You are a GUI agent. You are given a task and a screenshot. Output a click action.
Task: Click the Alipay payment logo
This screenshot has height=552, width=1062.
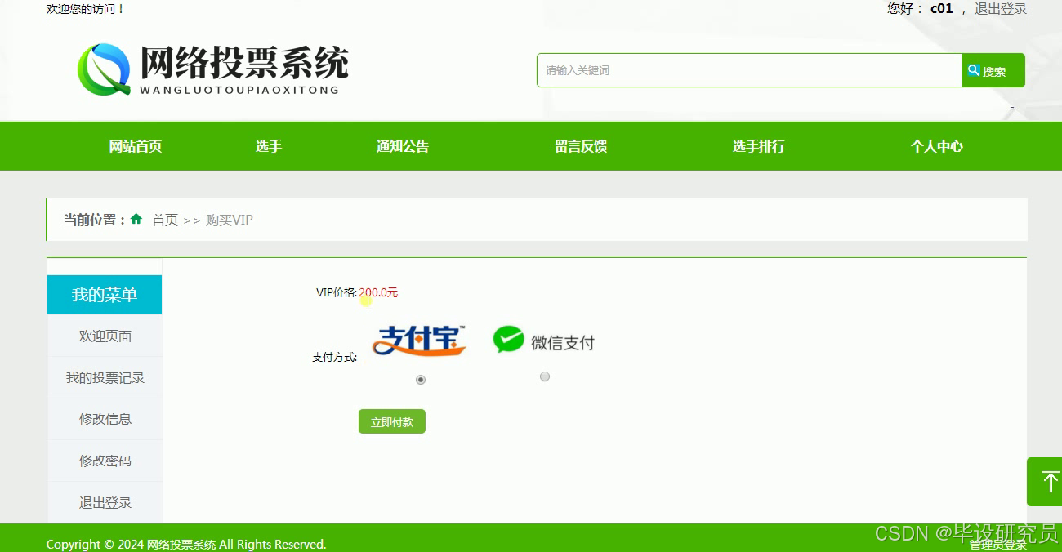pos(419,341)
